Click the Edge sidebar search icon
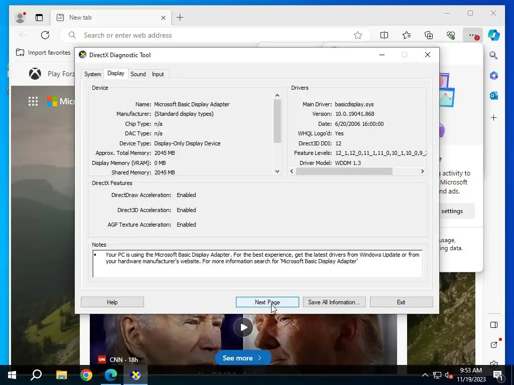Image resolution: width=514 pixels, height=385 pixels. 494,55
